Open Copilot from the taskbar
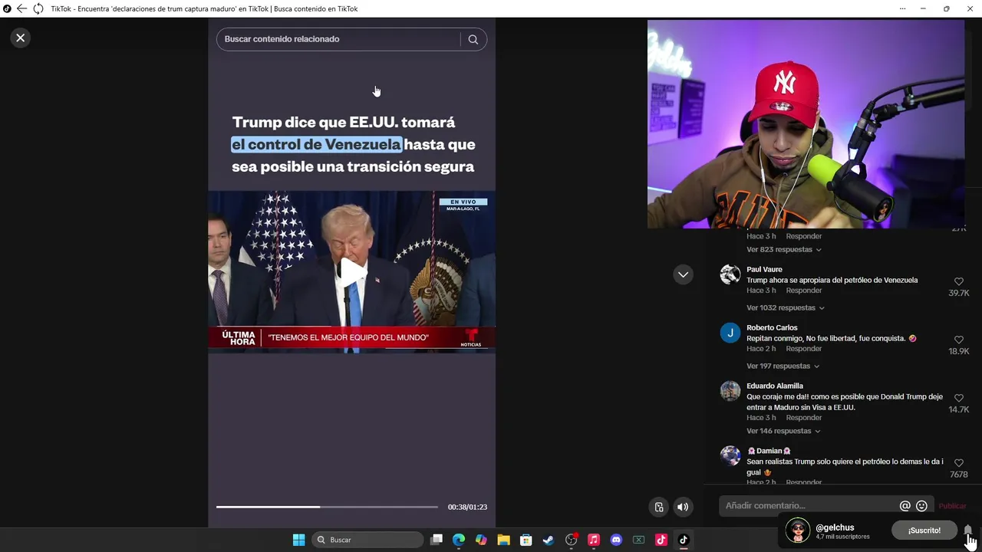 pyautogui.click(x=481, y=540)
